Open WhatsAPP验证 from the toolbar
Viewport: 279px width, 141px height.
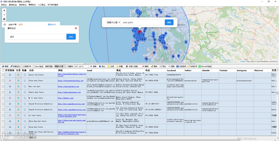[205, 66]
